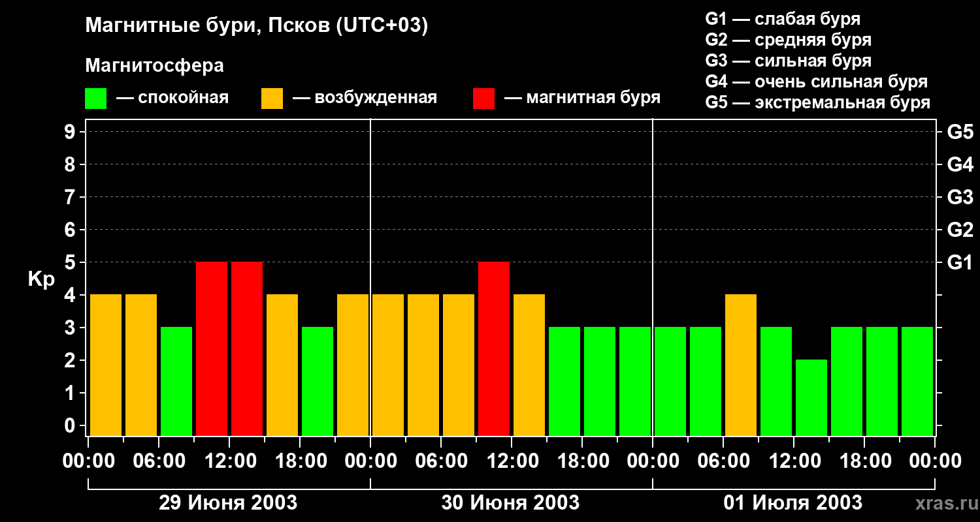Click the green 18:00–21:00 bar on 29 June

(x=318, y=382)
